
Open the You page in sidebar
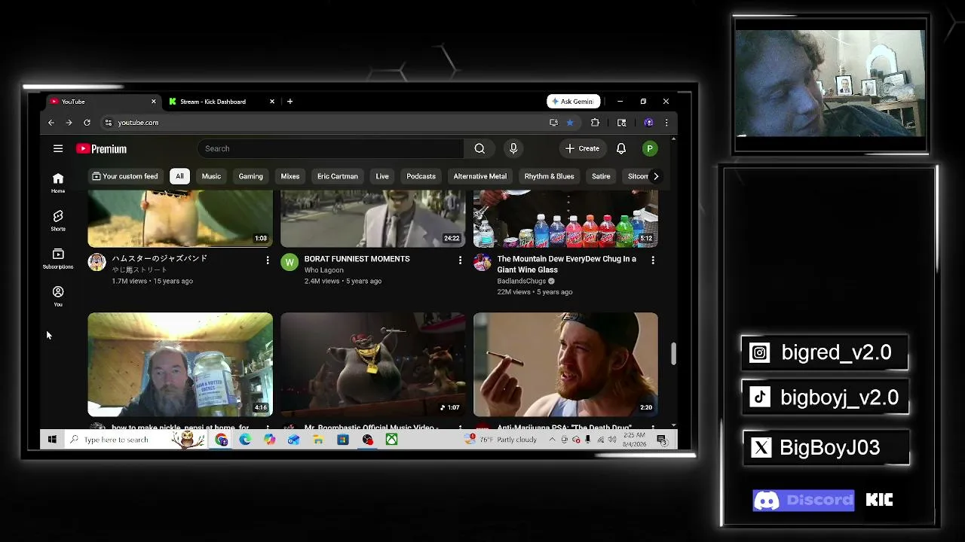58,296
